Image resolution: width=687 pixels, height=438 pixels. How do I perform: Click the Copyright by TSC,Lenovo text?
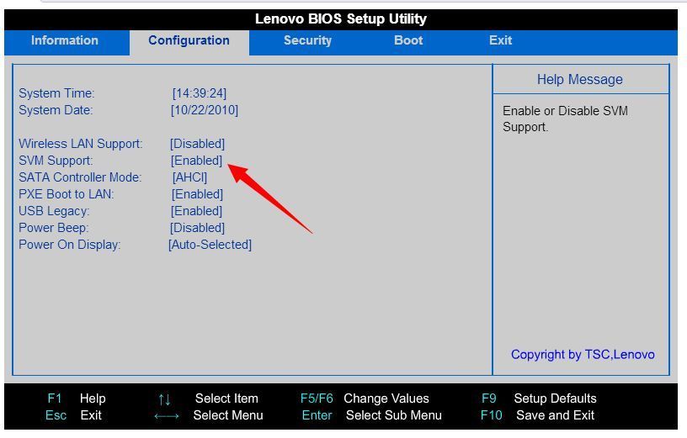tap(583, 355)
